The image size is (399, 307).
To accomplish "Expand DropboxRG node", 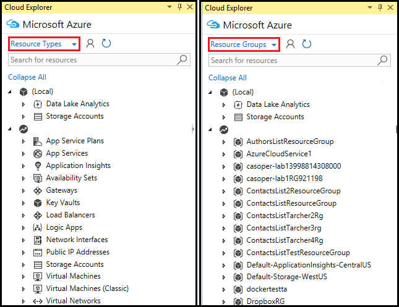I will 224,302.
